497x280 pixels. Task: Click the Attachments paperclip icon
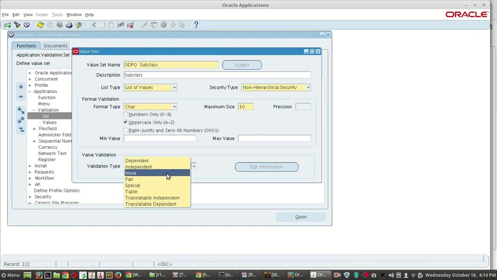coord(173,25)
